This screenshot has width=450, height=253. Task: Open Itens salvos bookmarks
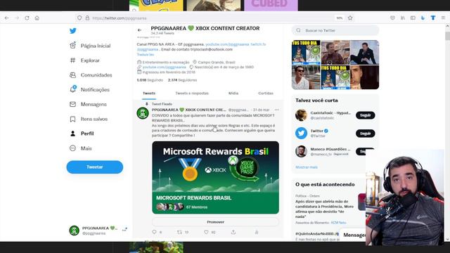point(89,119)
